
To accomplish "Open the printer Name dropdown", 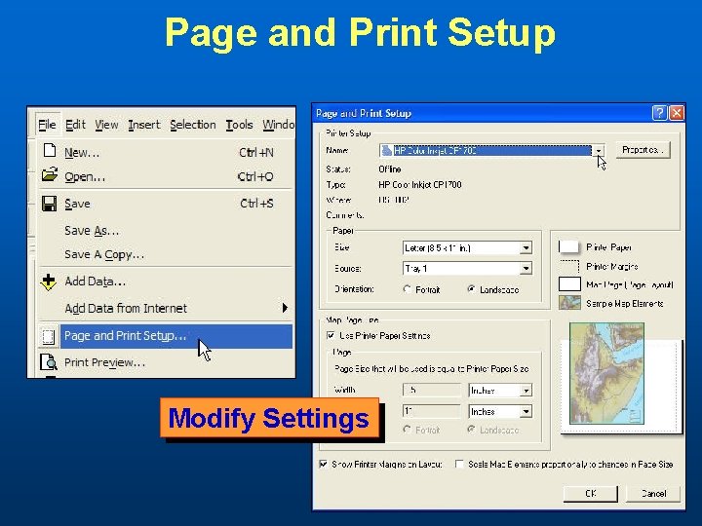I will click(x=599, y=151).
